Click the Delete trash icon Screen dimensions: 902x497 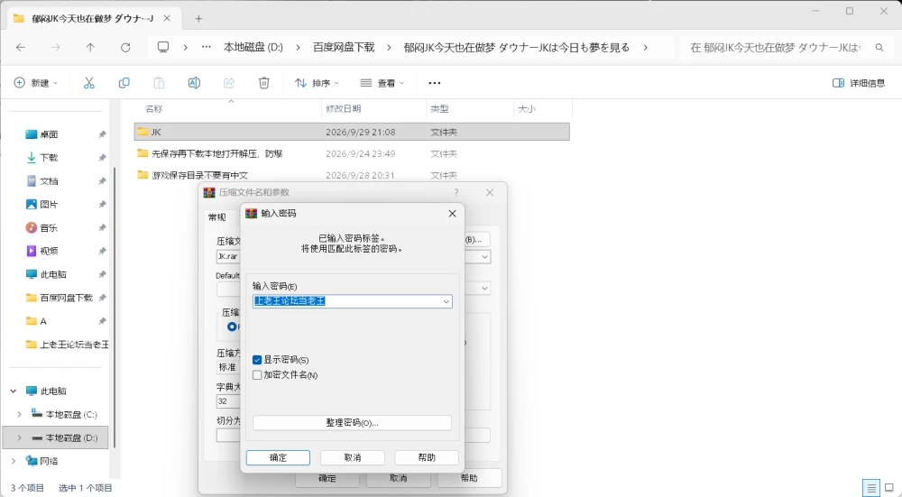[264, 83]
